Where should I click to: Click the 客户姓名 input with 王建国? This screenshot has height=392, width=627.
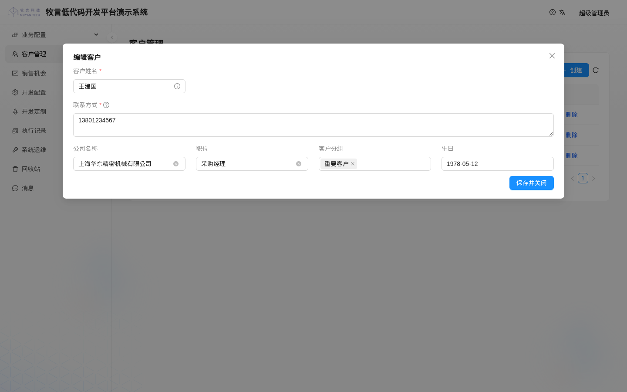pyautogui.click(x=129, y=86)
